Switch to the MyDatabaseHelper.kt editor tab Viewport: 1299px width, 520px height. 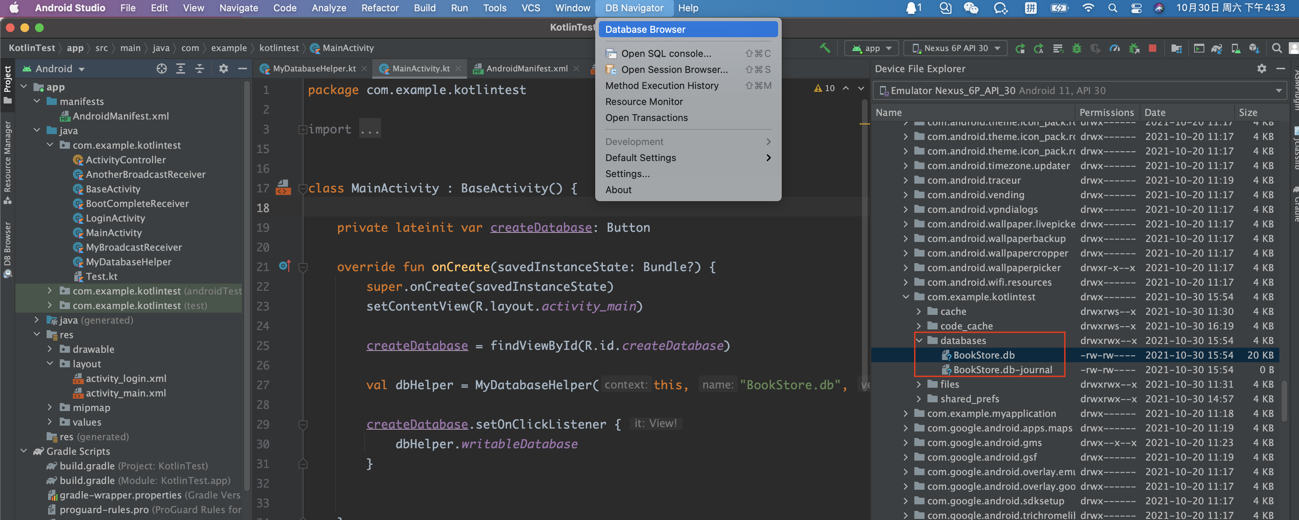click(314, 69)
